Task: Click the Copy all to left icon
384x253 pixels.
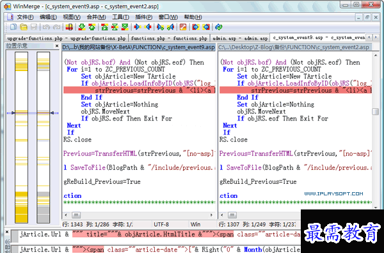Action: pyautogui.click(x=206, y=27)
